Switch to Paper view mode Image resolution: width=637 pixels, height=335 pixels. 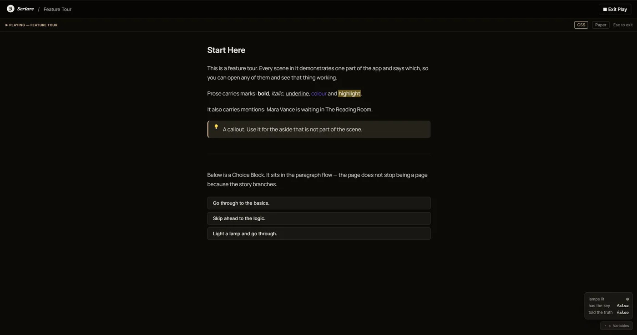[x=601, y=25]
